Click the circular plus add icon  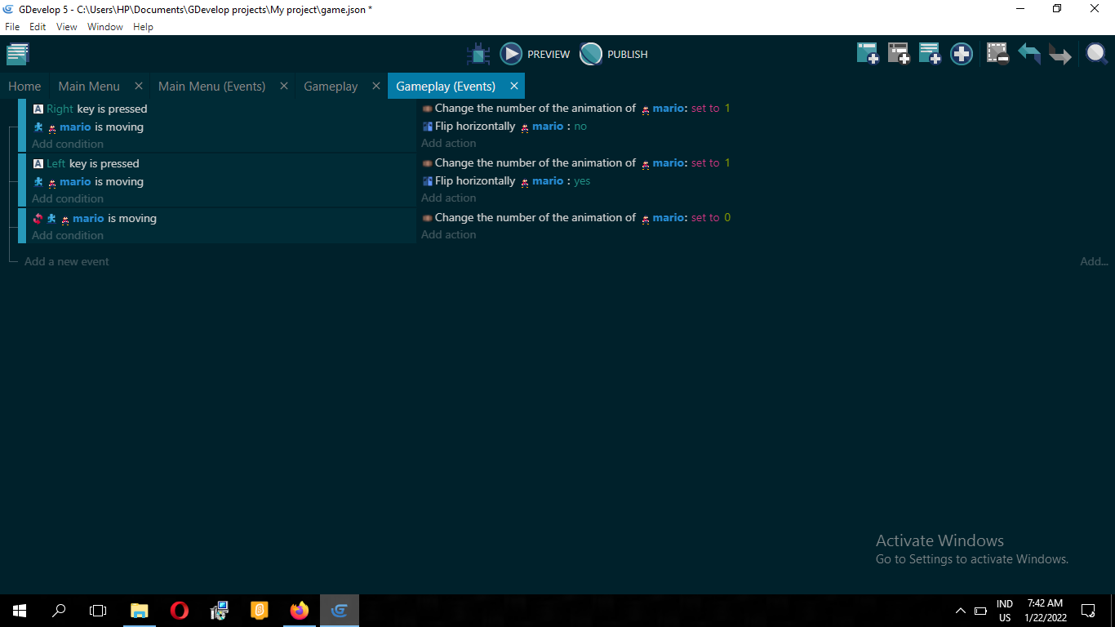pos(962,54)
